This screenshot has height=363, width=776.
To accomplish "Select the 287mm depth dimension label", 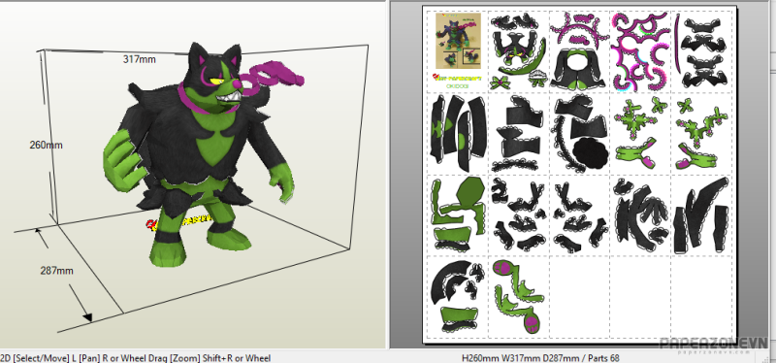I will 57,271.
